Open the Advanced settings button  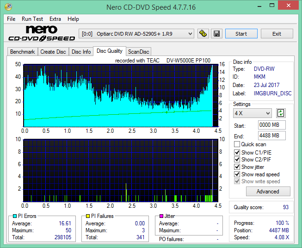(268, 192)
